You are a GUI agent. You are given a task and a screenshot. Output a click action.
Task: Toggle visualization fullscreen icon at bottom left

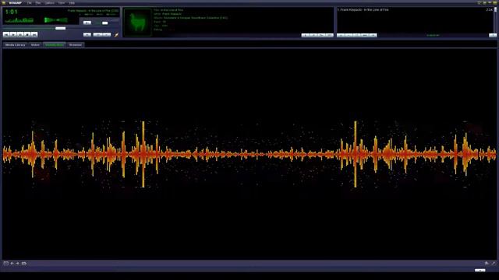point(5,264)
